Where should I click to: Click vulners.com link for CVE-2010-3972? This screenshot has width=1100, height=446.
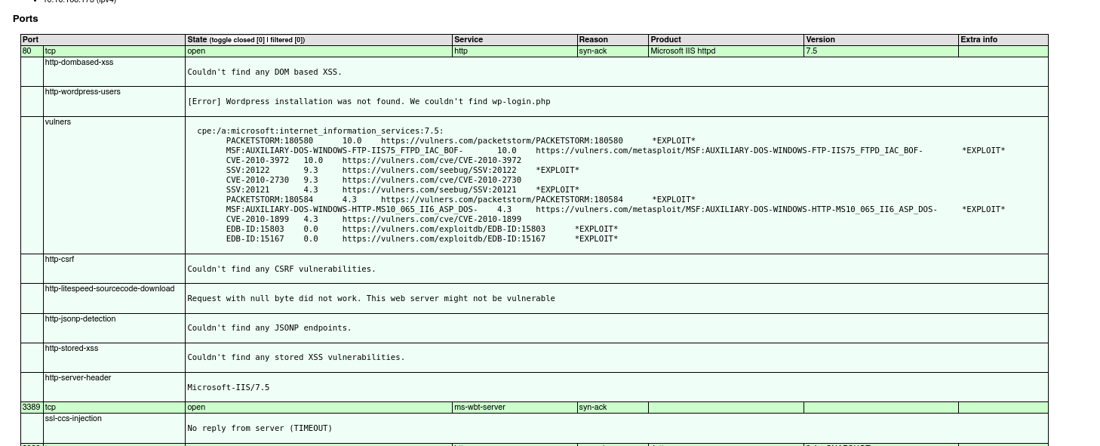tap(432, 161)
